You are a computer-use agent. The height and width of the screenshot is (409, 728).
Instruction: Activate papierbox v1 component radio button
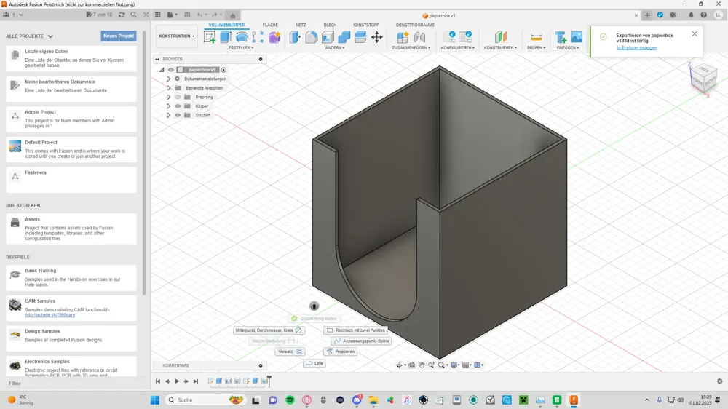[223, 70]
